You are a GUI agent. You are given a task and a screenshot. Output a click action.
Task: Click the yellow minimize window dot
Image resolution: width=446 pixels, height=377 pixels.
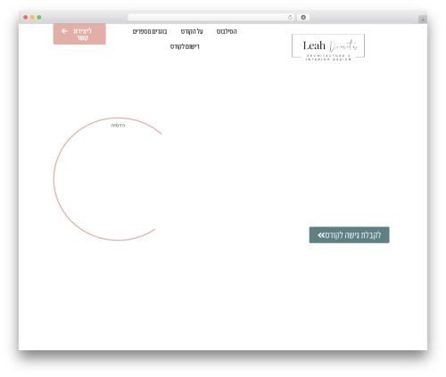[x=32, y=18]
